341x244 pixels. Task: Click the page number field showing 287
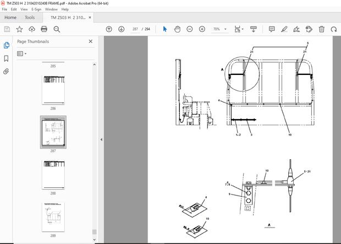[135, 29]
